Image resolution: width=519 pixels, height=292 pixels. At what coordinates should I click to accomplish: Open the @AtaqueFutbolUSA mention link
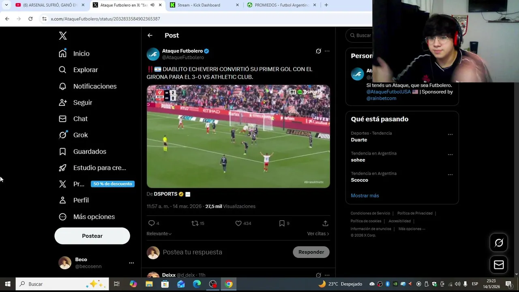[388, 92]
